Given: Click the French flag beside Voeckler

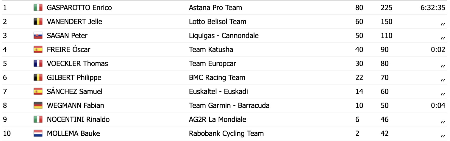Looking at the screenshot, I should pyautogui.click(x=38, y=64).
